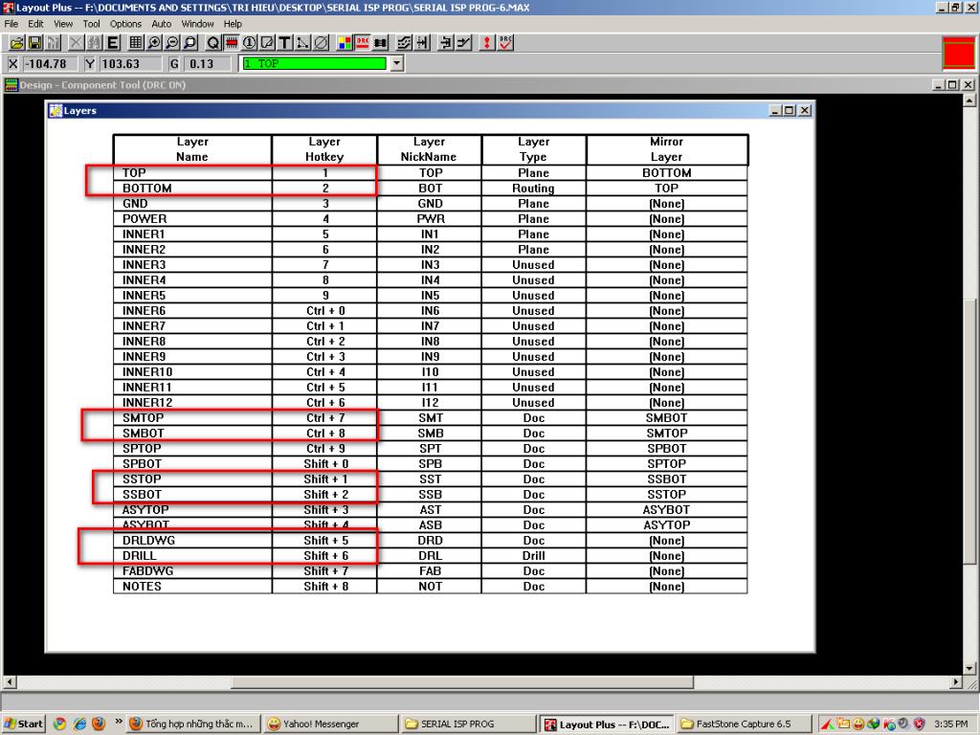The image size is (980, 735).
Task: Click the horizontal scrollbar right arrow
Action: coord(956,681)
